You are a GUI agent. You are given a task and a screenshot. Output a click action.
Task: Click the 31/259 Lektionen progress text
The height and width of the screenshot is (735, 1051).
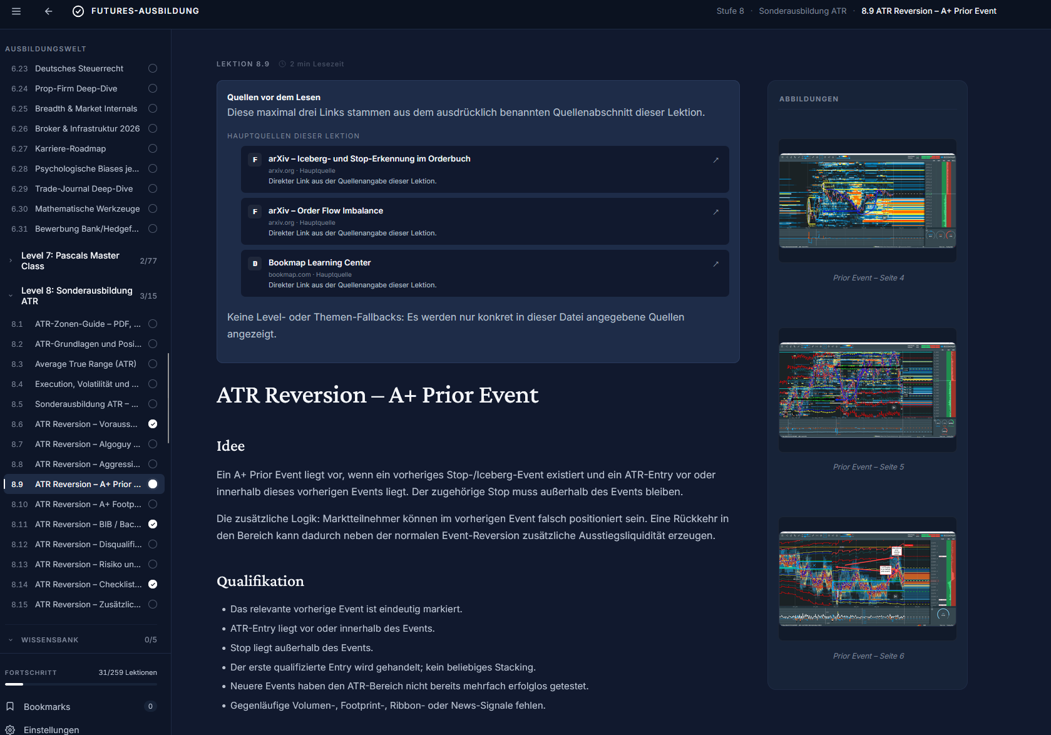128,672
